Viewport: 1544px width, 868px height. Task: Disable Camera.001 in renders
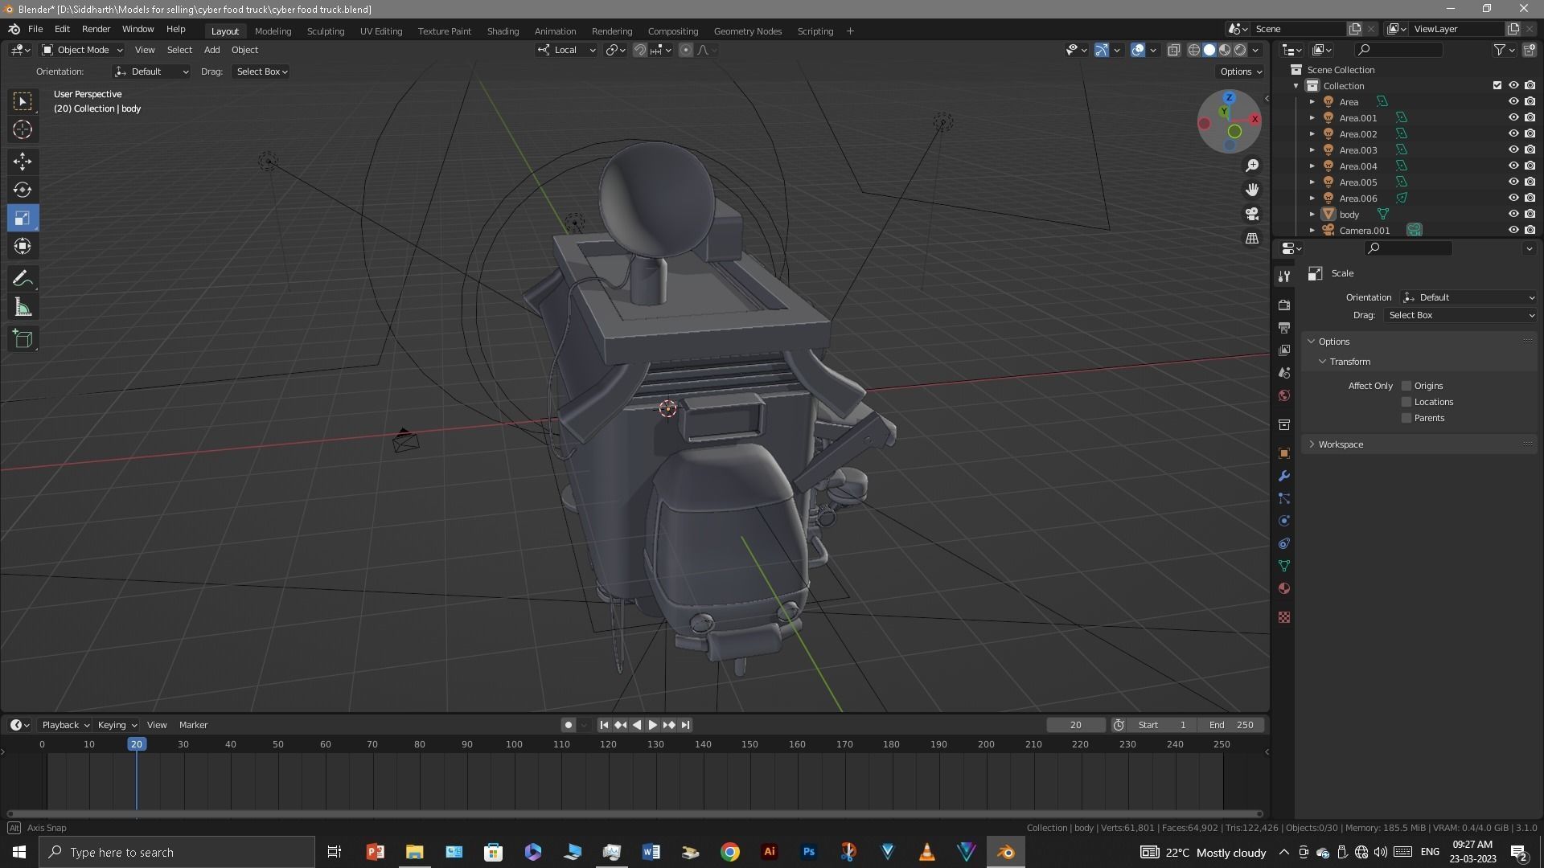1530,231
